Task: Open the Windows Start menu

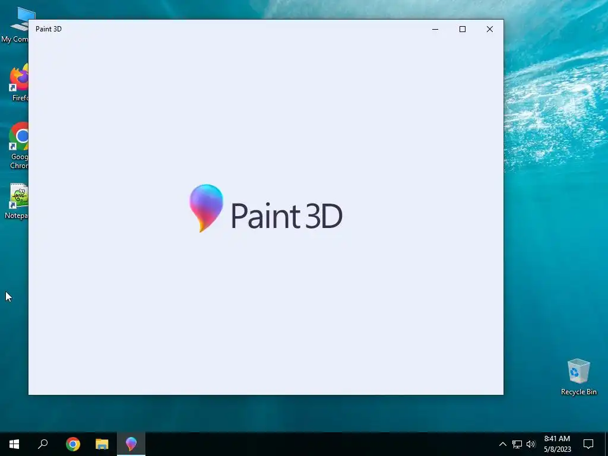Action: [x=14, y=444]
